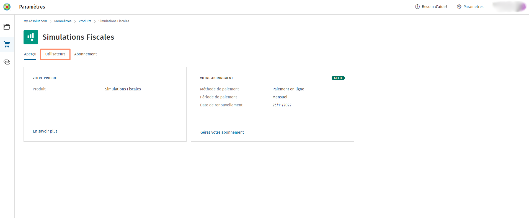Open Paramètres in top right header
The width and height of the screenshot is (529, 218).
point(473,7)
